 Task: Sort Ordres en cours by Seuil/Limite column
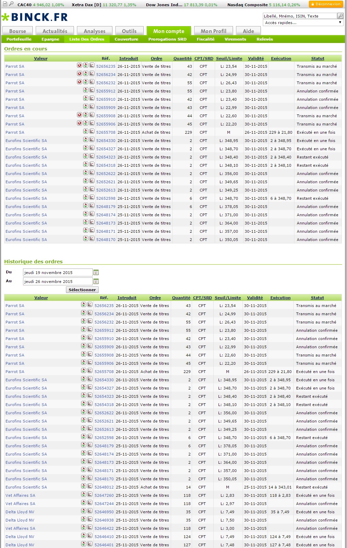tap(228, 58)
